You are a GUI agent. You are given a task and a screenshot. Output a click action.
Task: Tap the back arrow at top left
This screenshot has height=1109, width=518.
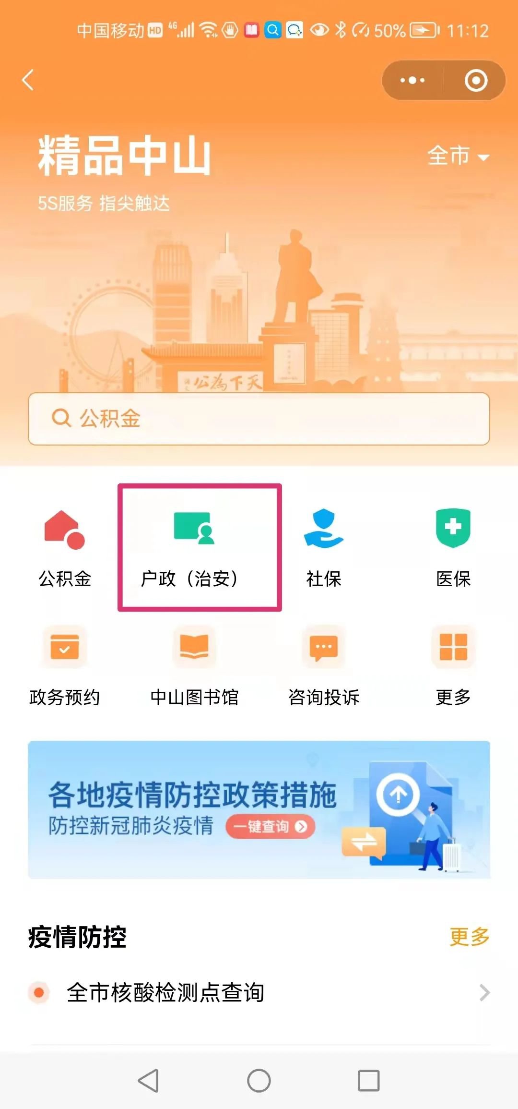click(x=28, y=80)
